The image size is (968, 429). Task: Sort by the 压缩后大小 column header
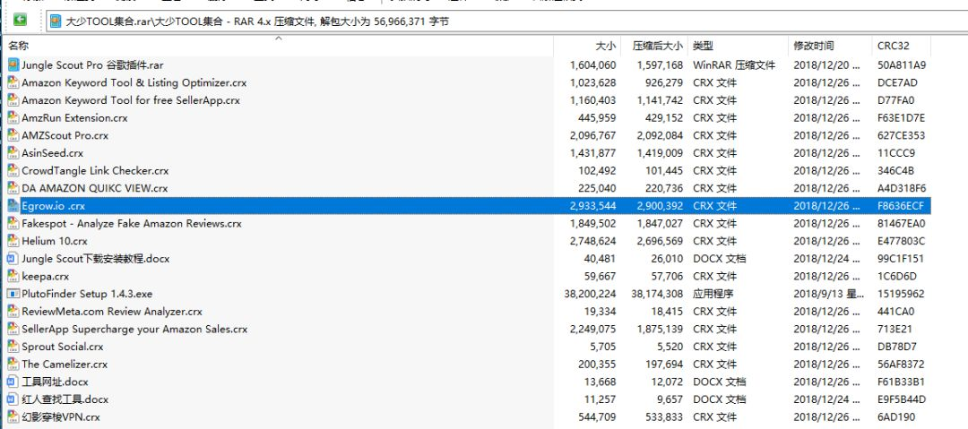(x=658, y=46)
